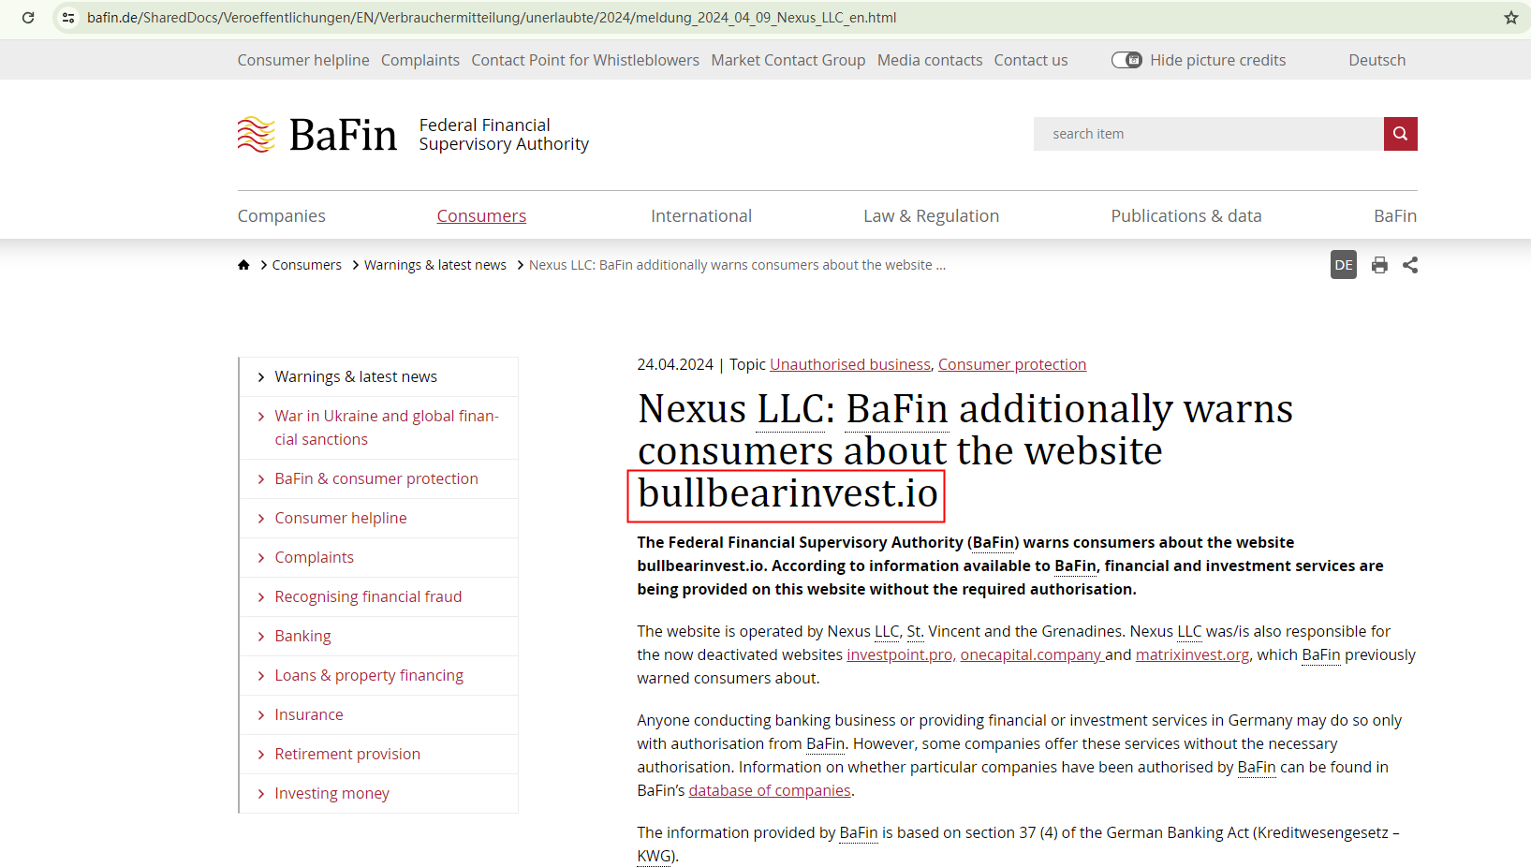Open the Companies main menu
This screenshot has height=867, width=1531.
tap(282, 215)
